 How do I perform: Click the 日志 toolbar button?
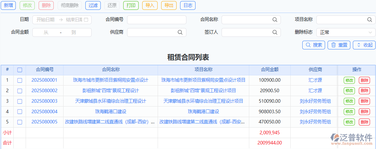(188, 5)
